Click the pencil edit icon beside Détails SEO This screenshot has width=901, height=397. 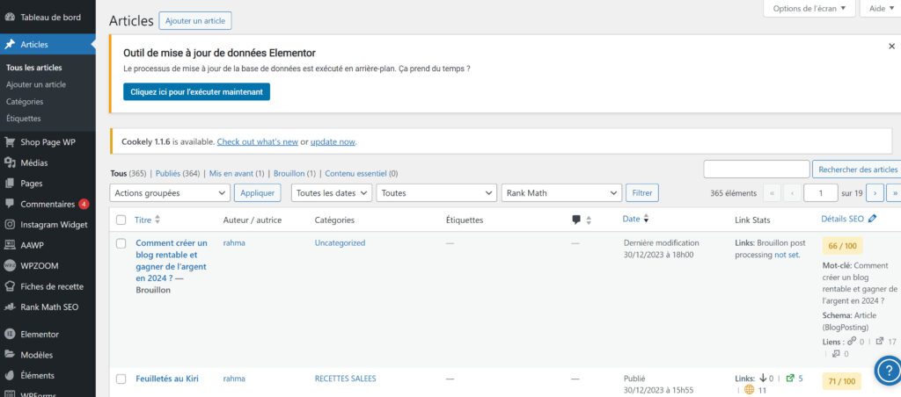point(872,219)
